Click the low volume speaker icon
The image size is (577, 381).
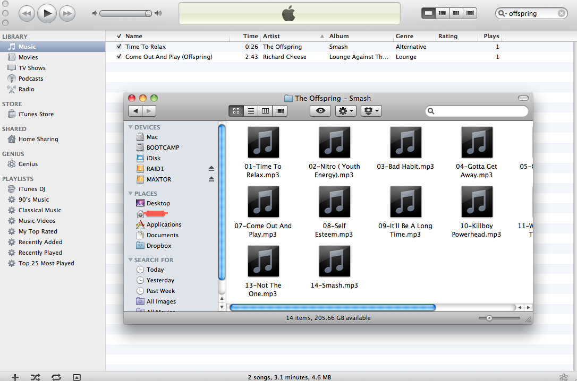point(95,13)
